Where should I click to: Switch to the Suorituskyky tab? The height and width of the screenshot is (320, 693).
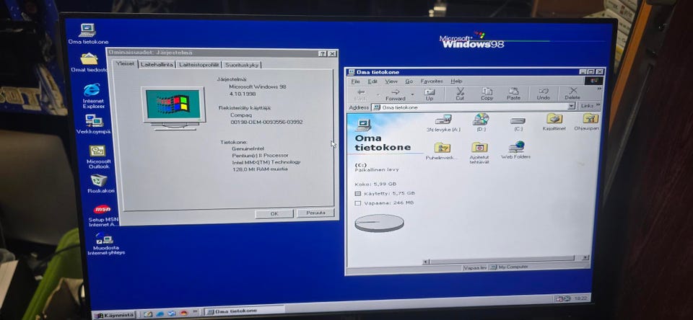[x=241, y=64]
